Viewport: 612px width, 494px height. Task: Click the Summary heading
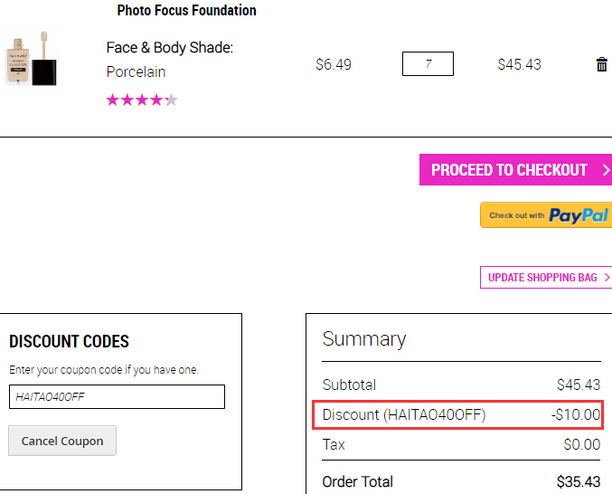click(364, 338)
